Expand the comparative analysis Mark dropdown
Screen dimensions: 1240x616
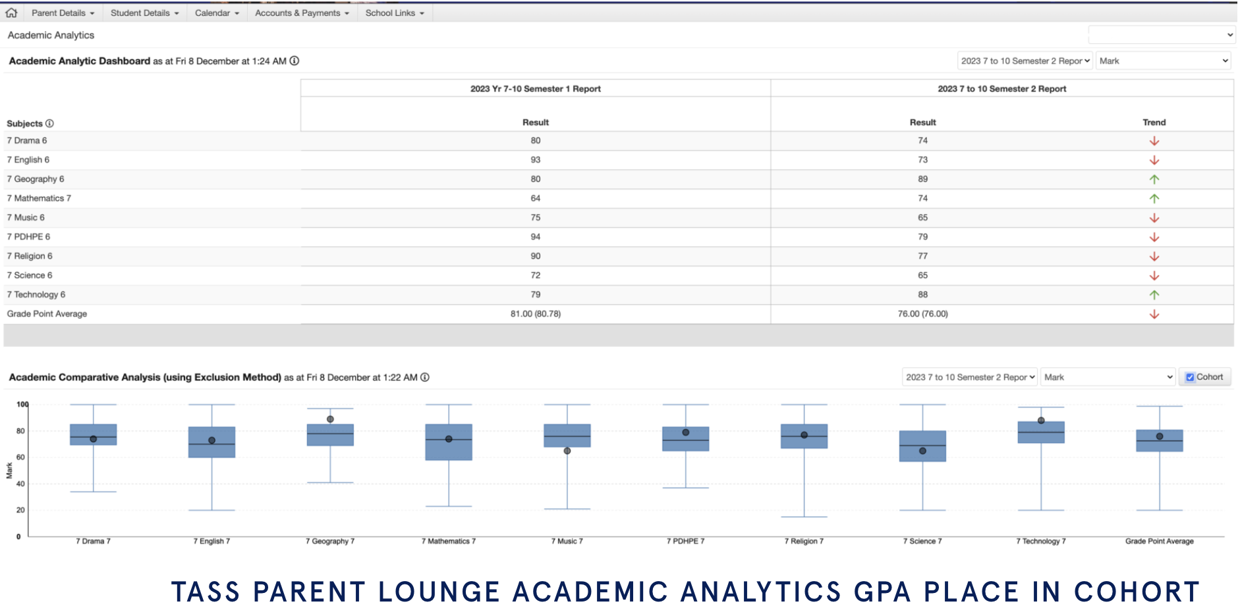point(1108,377)
